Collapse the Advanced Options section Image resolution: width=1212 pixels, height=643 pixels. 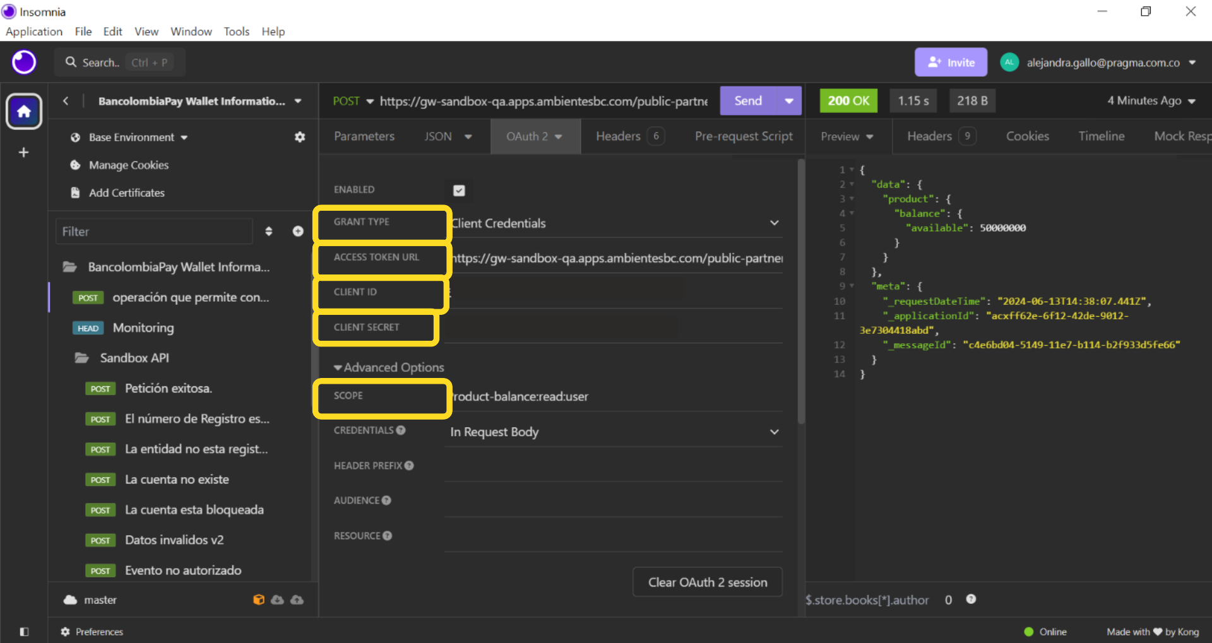point(389,367)
